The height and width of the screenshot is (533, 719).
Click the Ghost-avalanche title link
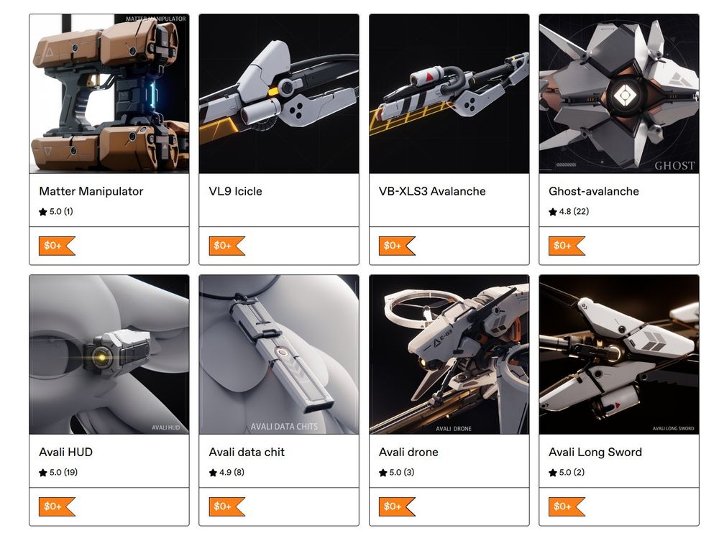tap(594, 191)
